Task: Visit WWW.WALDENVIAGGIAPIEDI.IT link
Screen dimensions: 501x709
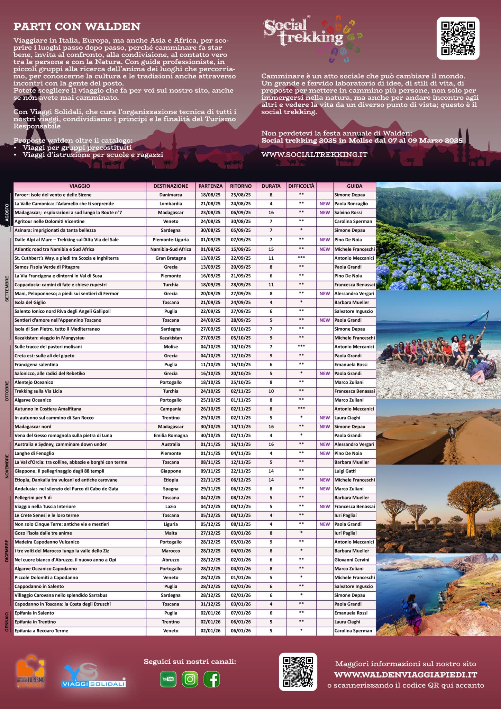Action: 406,674
